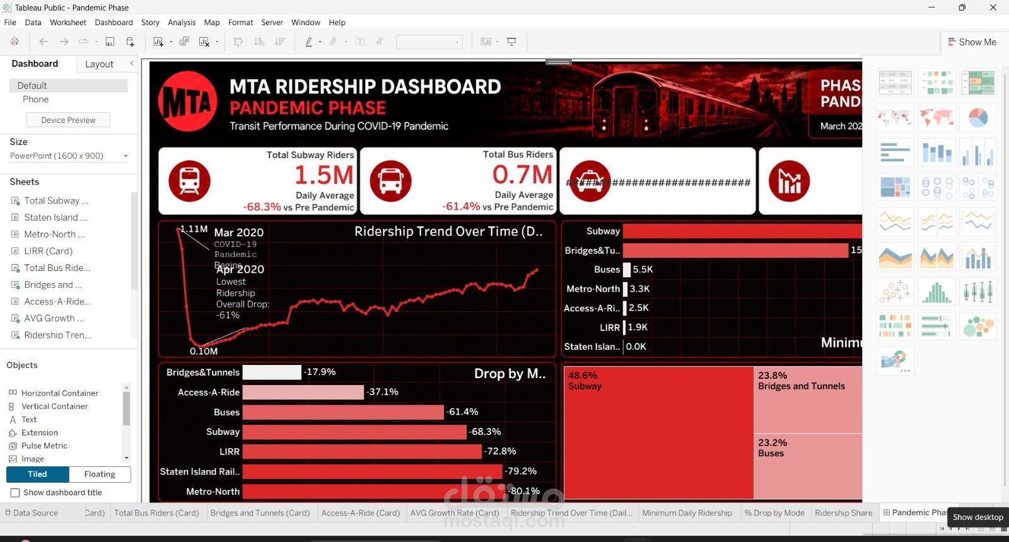Open the Highlight dropdown arrow

[x=320, y=42]
